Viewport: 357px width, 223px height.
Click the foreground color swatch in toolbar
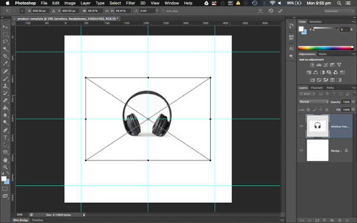(4, 179)
